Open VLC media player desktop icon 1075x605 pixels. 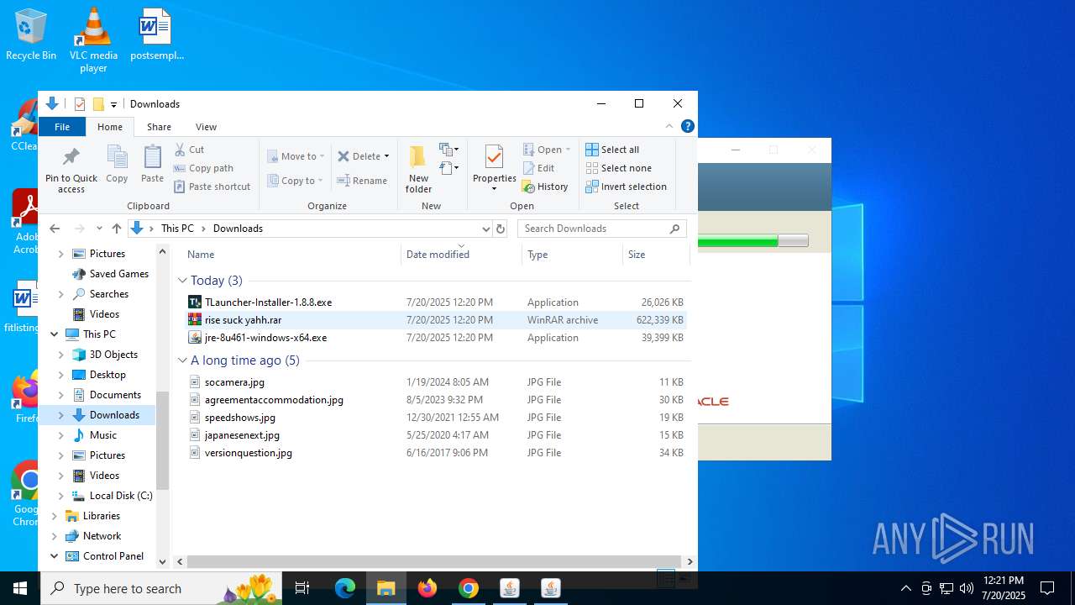(93, 40)
